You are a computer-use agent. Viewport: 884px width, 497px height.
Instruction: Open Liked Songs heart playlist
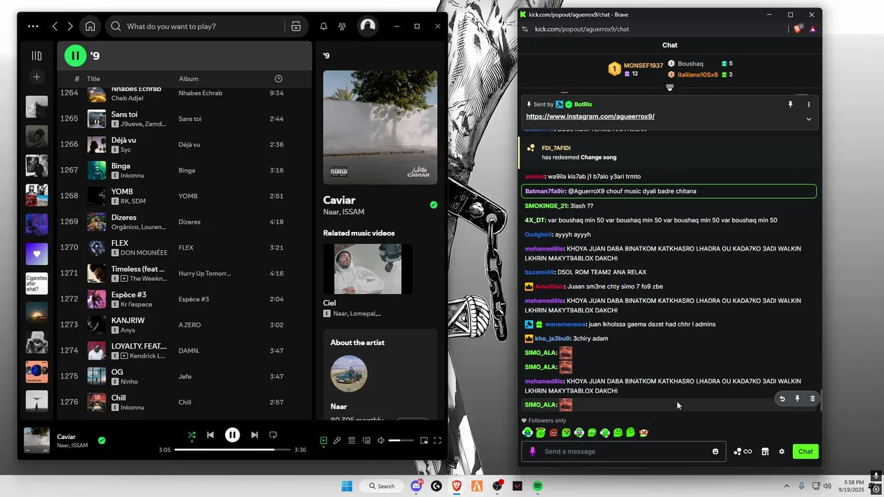(37, 254)
